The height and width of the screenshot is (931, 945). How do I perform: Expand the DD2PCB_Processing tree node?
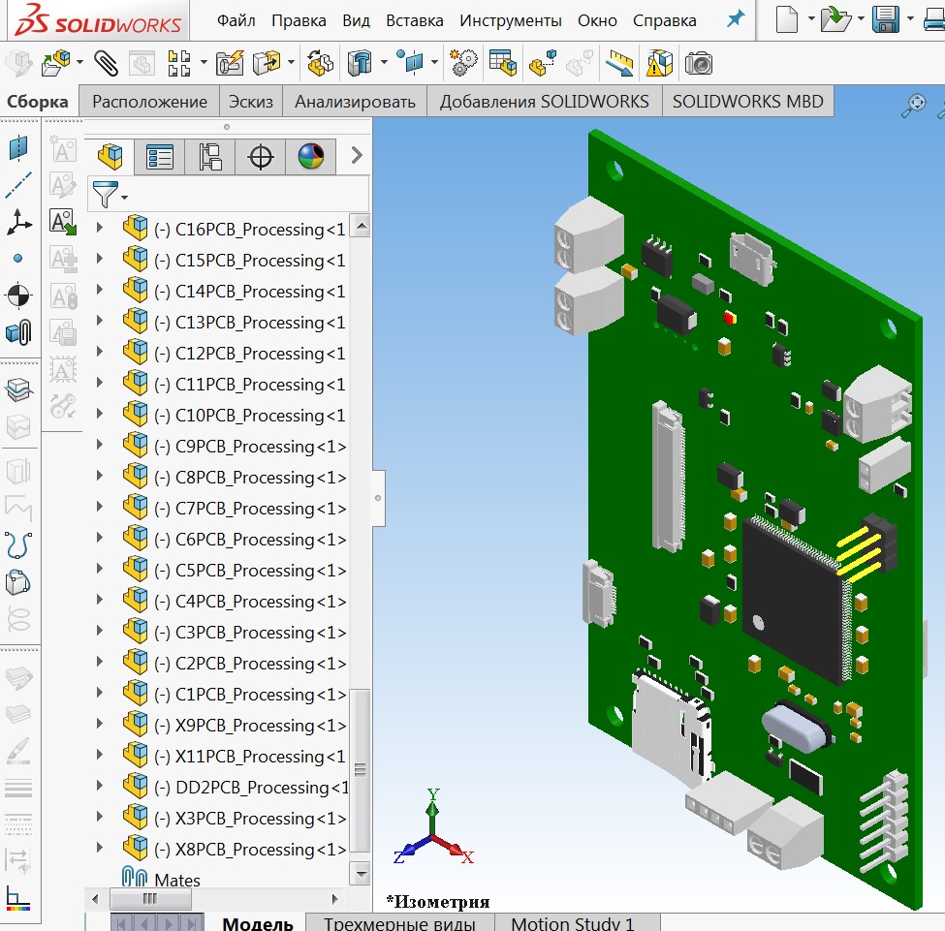point(98,787)
